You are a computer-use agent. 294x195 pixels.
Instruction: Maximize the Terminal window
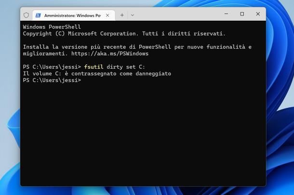tap(242, 14)
